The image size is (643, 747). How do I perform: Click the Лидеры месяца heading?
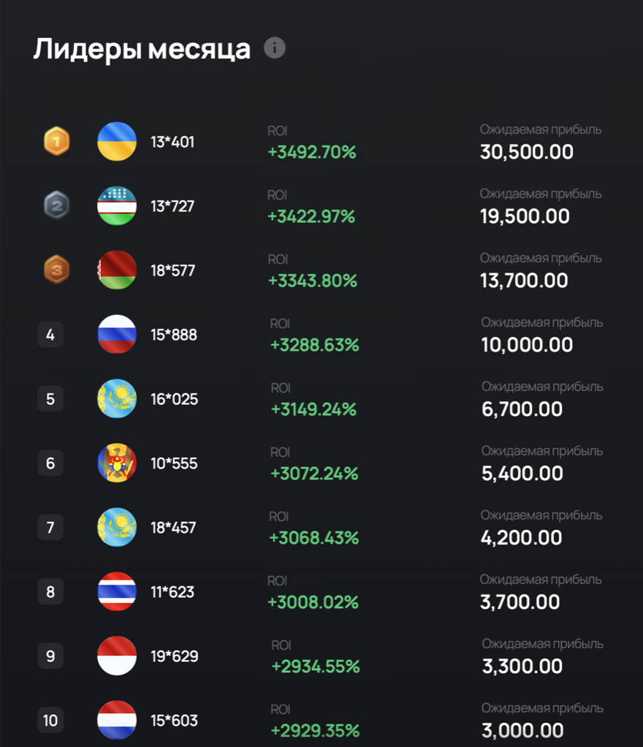[142, 49]
